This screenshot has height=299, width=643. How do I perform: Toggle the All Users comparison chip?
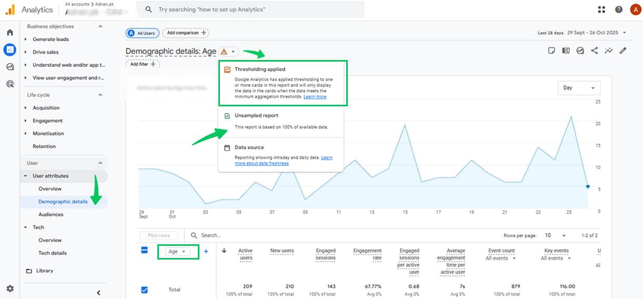pyautogui.click(x=141, y=33)
